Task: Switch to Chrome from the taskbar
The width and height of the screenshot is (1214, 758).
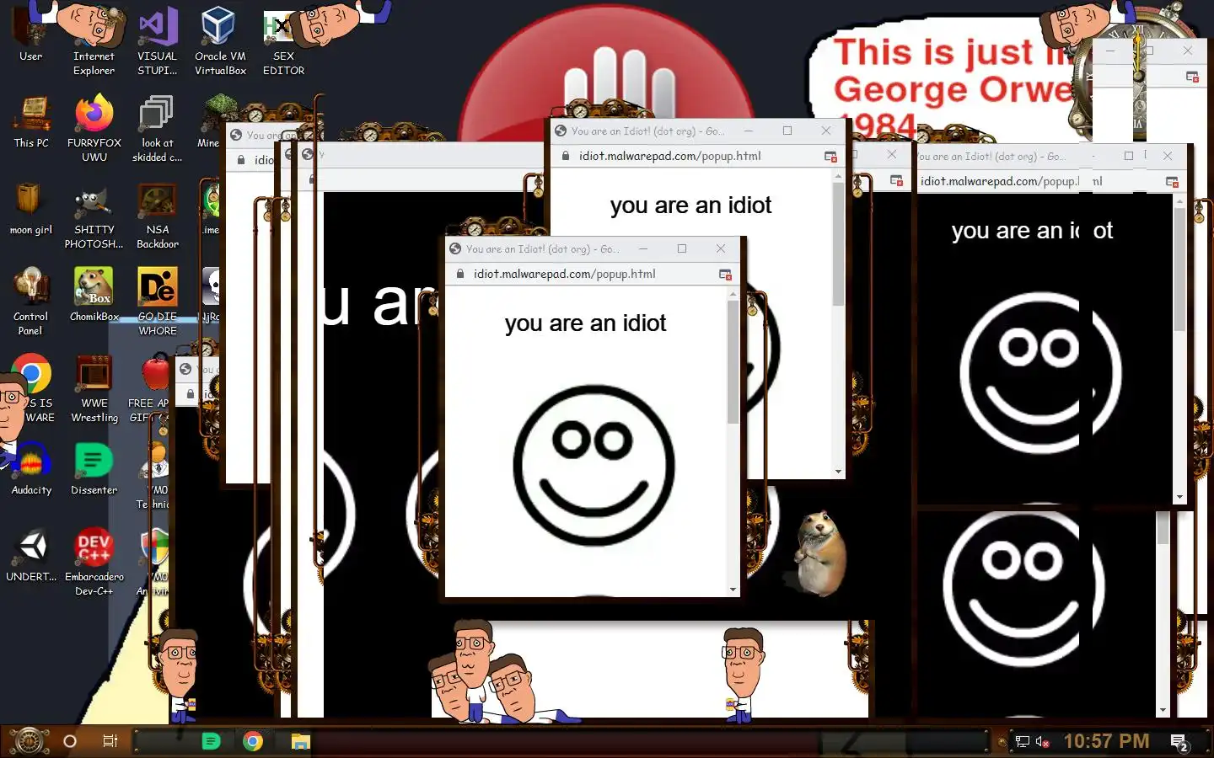Action: click(x=253, y=741)
